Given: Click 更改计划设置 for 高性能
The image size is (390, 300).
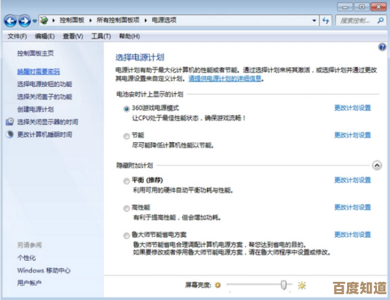Looking at the screenshot, I should [352, 207].
